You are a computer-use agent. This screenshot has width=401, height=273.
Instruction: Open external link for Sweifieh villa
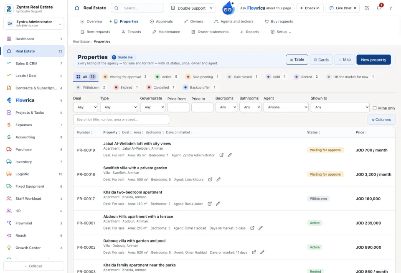point(210,179)
